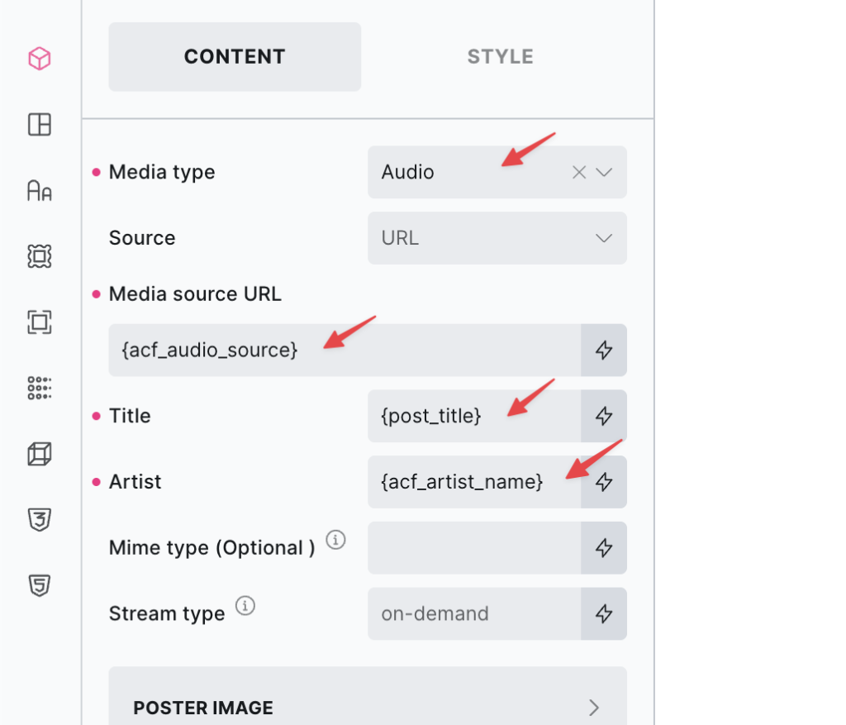Viewport: 846px width, 725px height.
Task: Click the Mime type input field
Action: [x=474, y=548]
